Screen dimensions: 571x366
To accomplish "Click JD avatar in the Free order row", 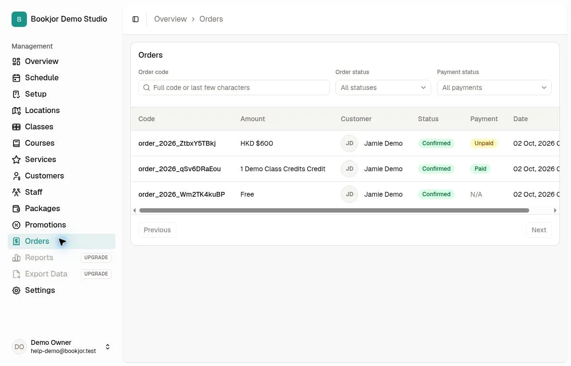I will [x=349, y=194].
